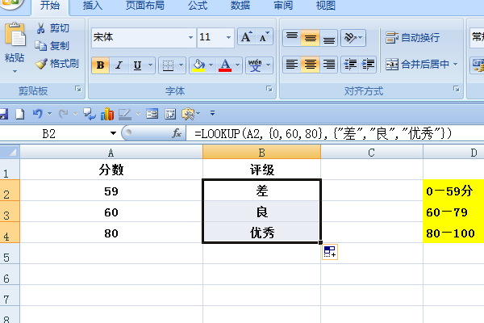Open the font size dropdown
484x323 pixels.
coord(229,37)
